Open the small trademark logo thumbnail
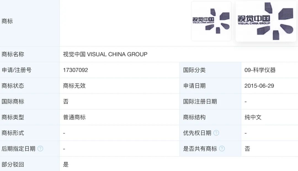The height and width of the screenshot is (171, 298). tap(211, 21)
